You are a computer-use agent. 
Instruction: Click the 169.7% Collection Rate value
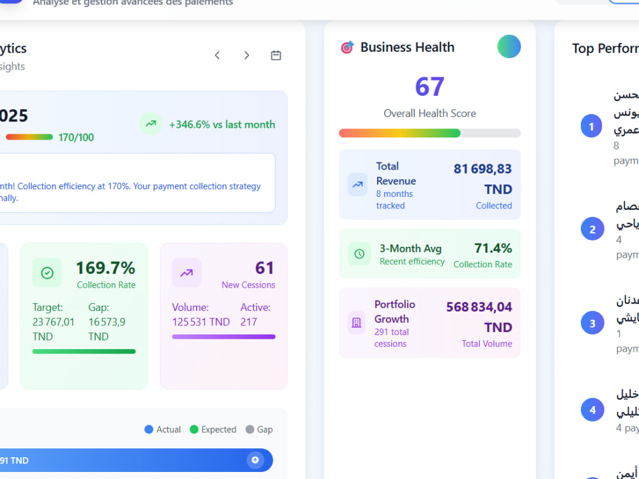(x=105, y=268)
